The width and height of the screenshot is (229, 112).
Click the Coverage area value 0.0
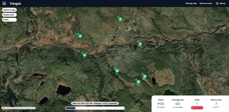click(x=178, y=104)
